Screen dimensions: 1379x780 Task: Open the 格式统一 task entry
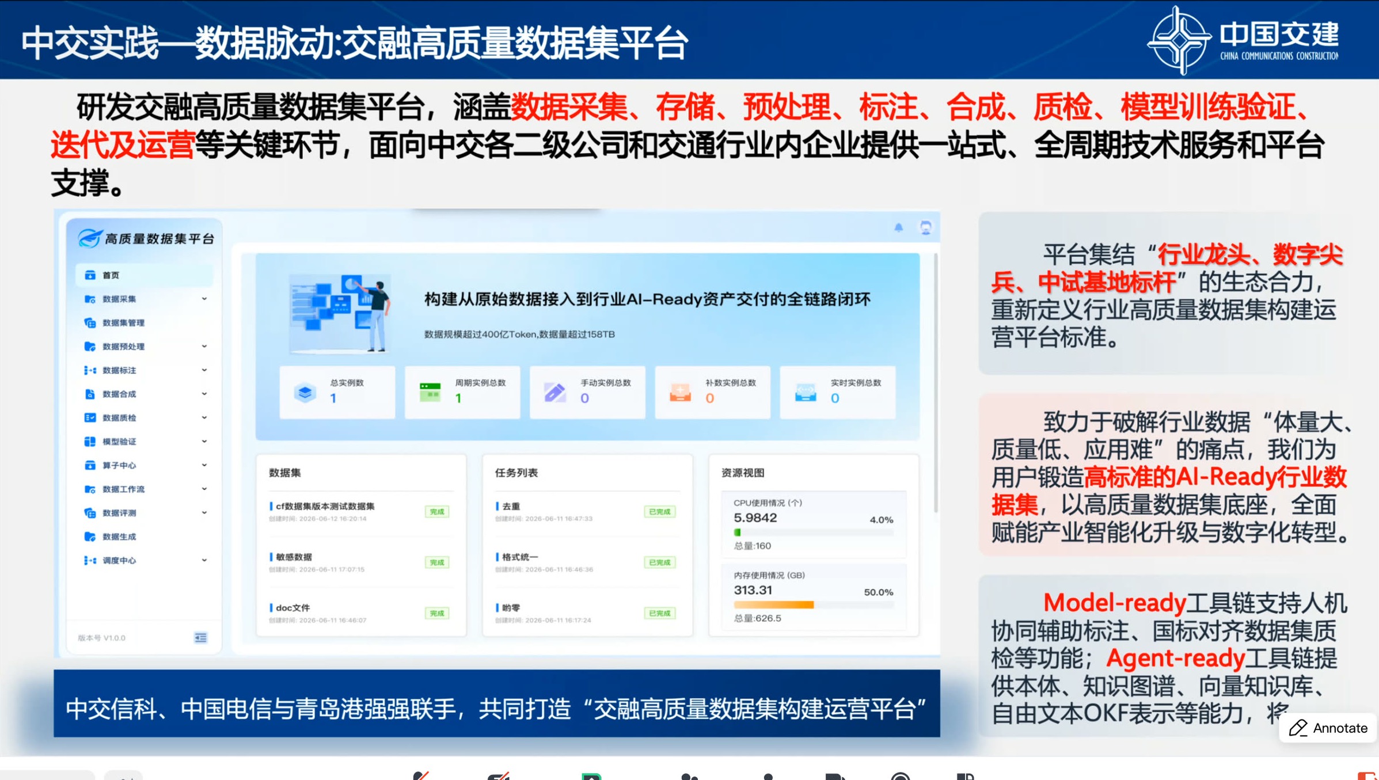pos(586,562)
